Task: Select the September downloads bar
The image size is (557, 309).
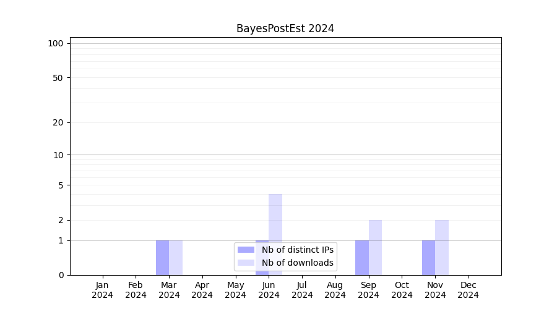Action: tap(375, 247)
